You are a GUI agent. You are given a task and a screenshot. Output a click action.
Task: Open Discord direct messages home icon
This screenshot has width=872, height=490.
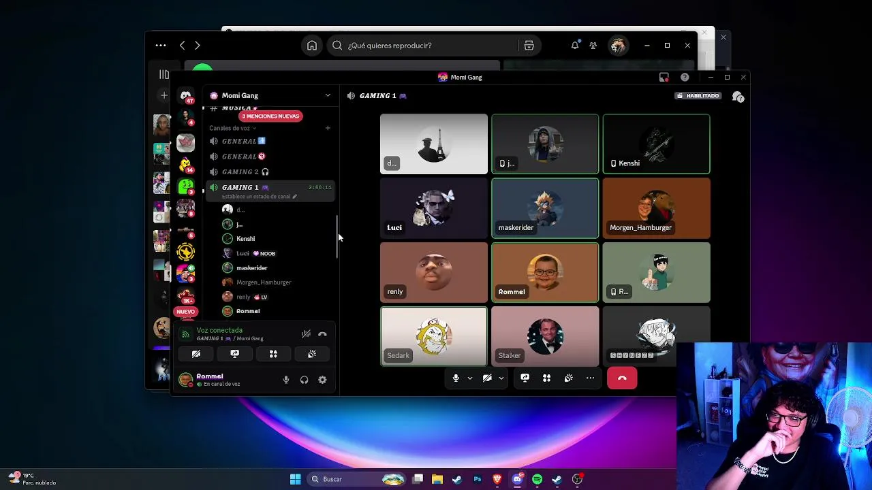pyautogui.click(x=185, y=96)
